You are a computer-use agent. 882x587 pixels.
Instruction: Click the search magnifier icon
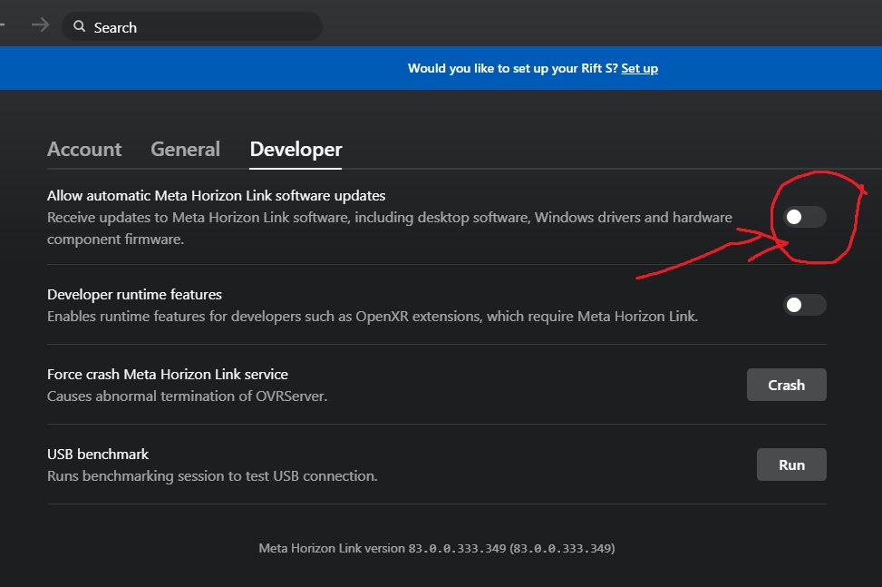[80, 26]
